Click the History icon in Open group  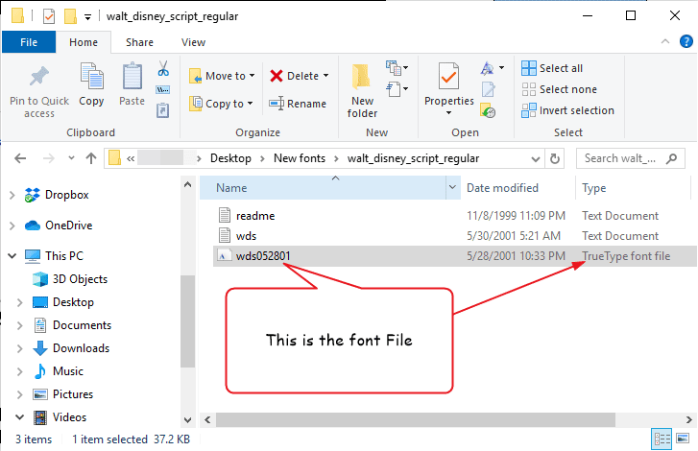click(488, 110)
